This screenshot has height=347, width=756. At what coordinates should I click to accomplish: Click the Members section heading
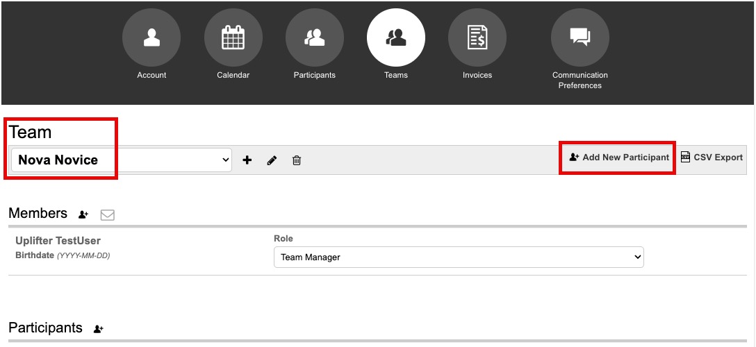coord(38,213)
